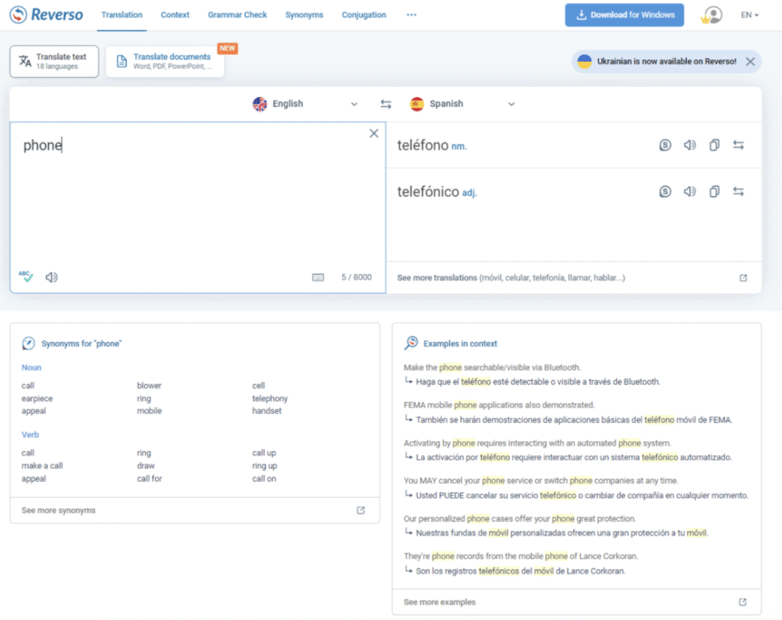The image size is (782, 620).
Task: Copy the telefónico translation
Action: (714, 192)
